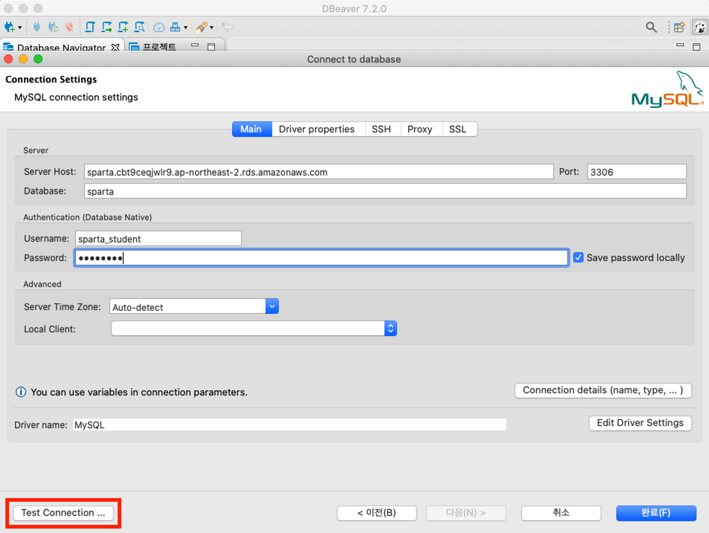This screenshot has height=533, width=709.
Task: Open the SSH tab
Action: [x=382, y=129]
